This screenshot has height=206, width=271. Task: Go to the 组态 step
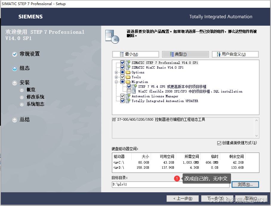pyautogui.click(x=24, y=68)
